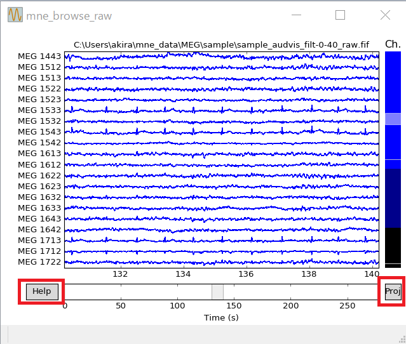Click the MEG 1712 channel label

pos(39,251)
